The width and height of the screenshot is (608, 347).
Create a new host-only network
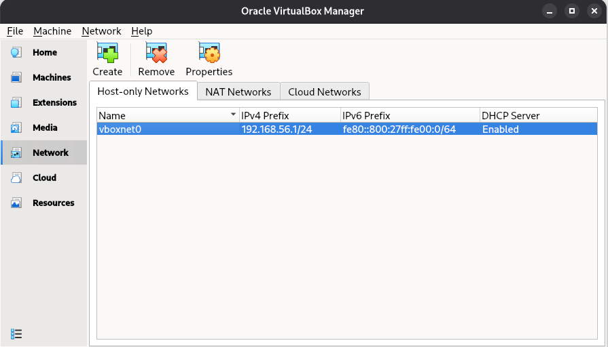tap(107, 60)
